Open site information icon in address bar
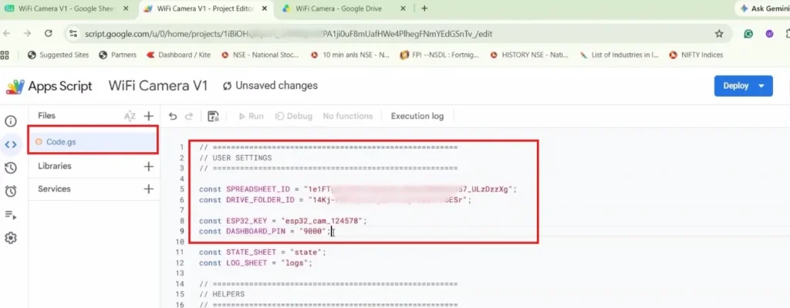This screenshot has width=790, height=308. (x=73, y=34)
